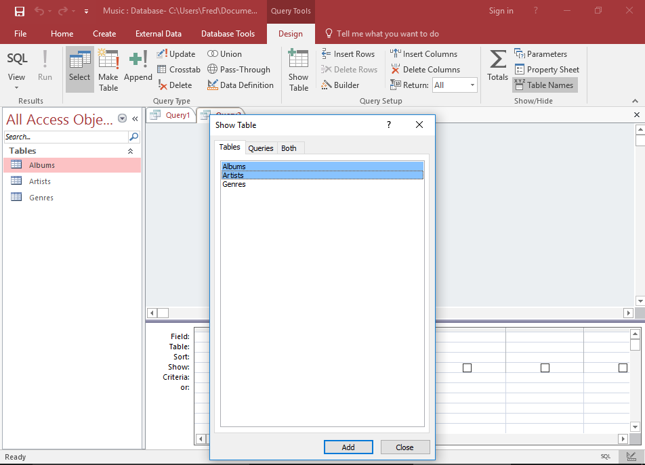Open query Parameters dialog
This screenshot has width=645, height=465.
[541, 54]
